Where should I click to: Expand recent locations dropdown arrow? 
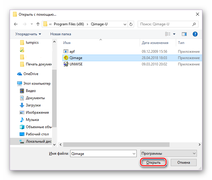tap(32, 24)
